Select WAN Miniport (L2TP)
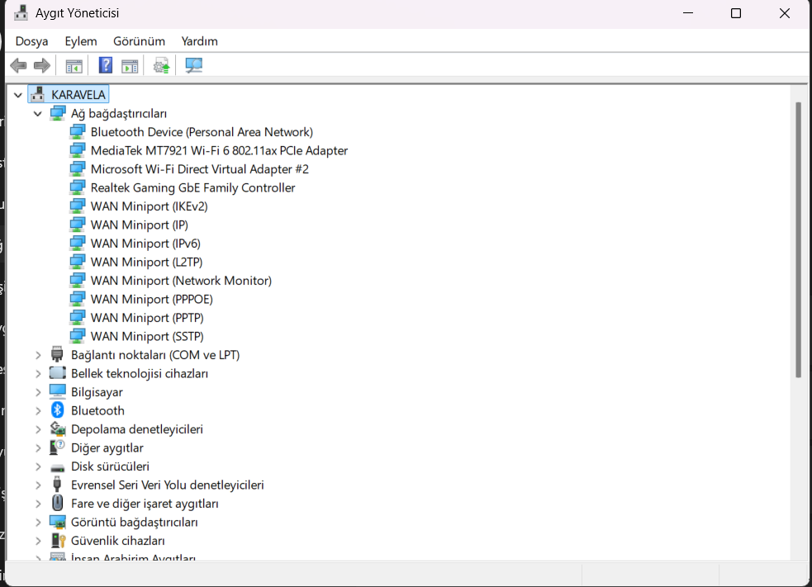812x587 pixels. click(x=146, y=263)
